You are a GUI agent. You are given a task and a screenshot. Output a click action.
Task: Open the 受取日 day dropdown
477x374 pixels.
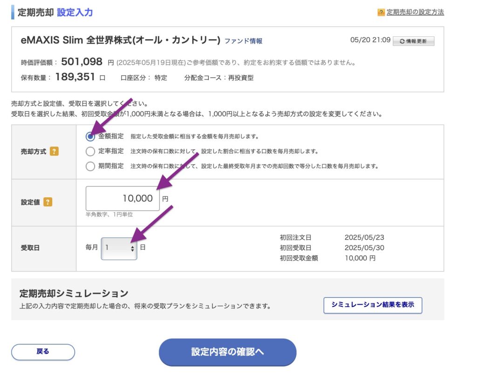pos(119,248)
